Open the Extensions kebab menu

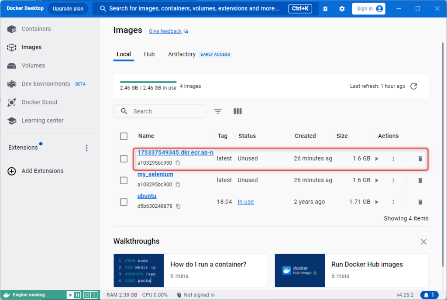click(87, 148)
